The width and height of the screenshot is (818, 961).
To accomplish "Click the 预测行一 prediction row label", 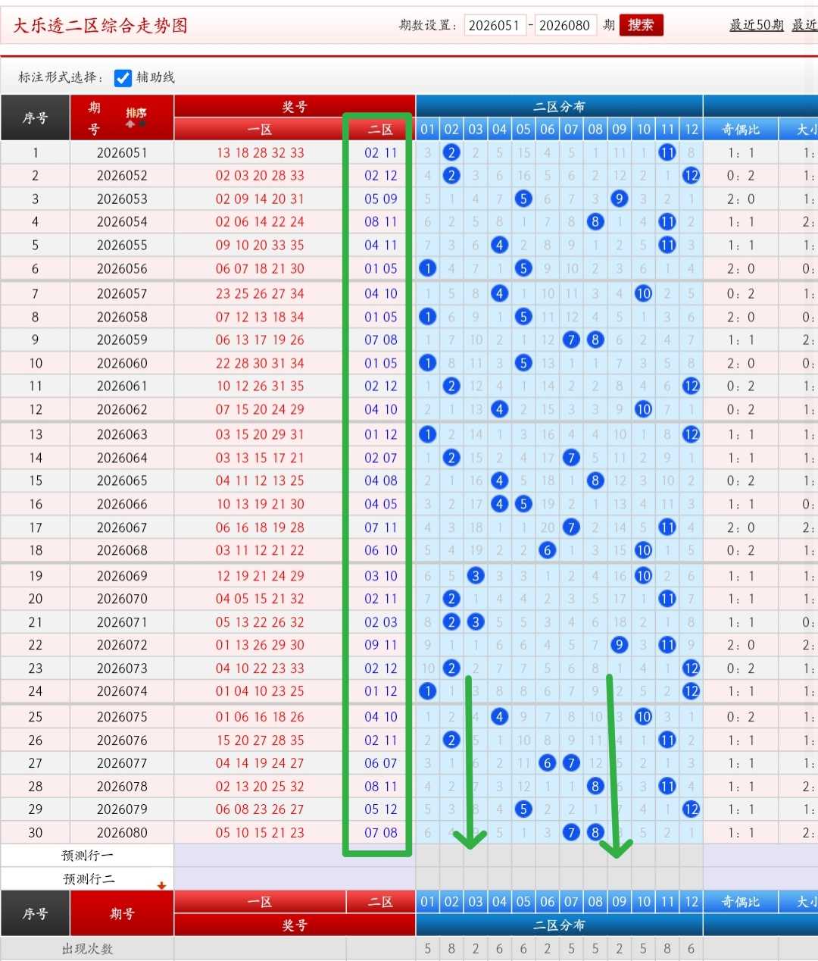I will (87, 856).
